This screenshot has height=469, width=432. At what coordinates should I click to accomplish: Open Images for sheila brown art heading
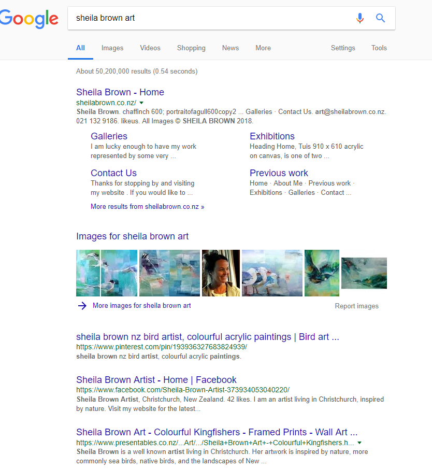coord(132,236)
